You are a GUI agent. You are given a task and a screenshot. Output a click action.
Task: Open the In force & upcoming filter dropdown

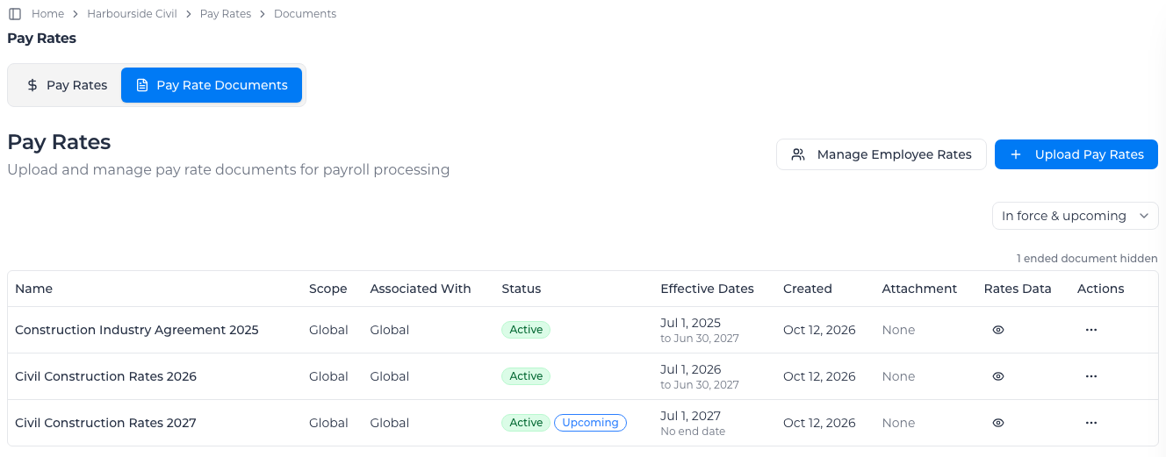point(1075,216)
